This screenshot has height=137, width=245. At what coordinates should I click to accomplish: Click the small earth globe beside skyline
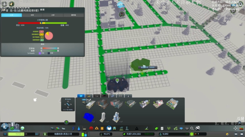pos(22,128)
